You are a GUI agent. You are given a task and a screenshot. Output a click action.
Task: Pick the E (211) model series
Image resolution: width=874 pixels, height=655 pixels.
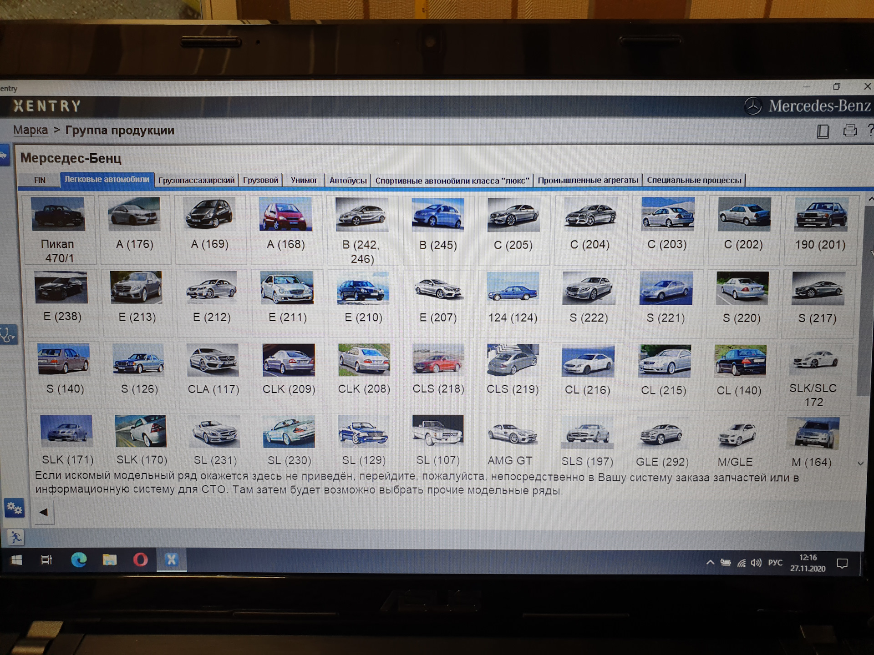pyautogui.click(x=287, y=287)
